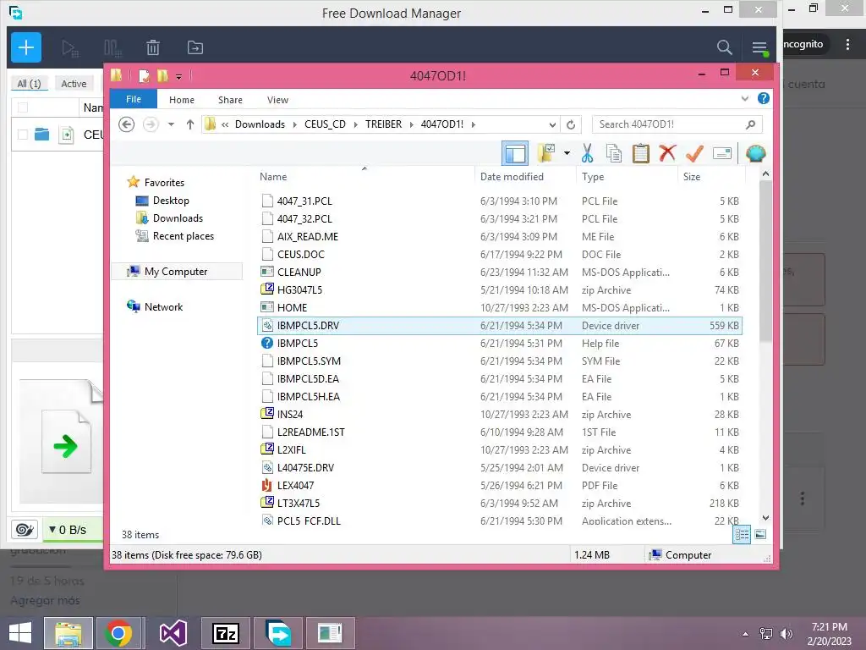Select Recent places under Favorites

[184, 236]
